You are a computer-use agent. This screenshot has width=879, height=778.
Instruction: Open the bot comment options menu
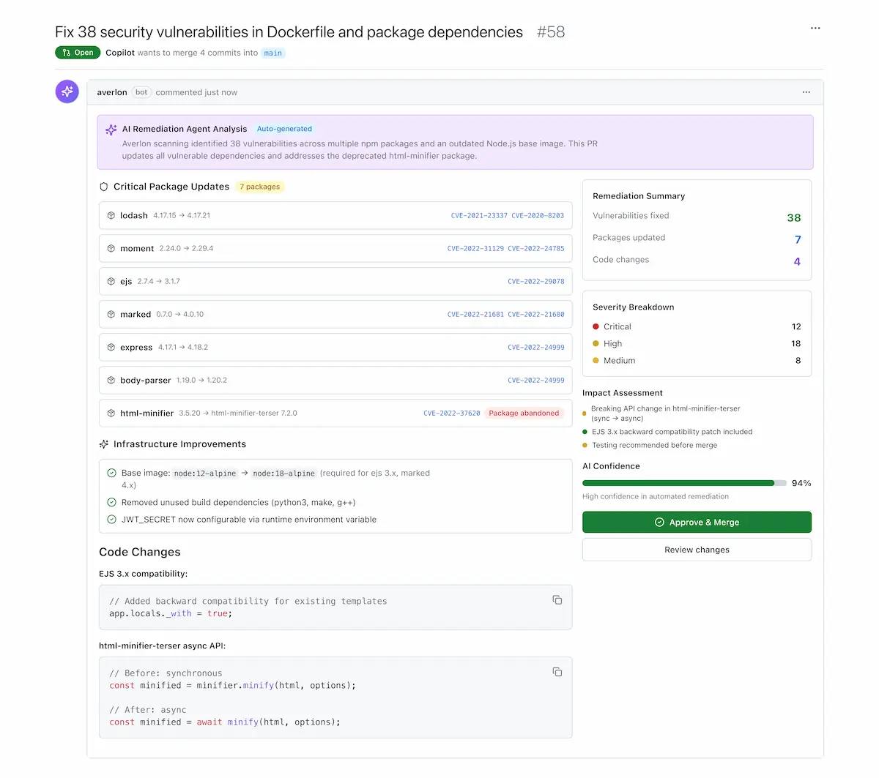[806, 92]
